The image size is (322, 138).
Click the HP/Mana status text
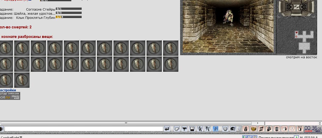click(x=309, y=137)
